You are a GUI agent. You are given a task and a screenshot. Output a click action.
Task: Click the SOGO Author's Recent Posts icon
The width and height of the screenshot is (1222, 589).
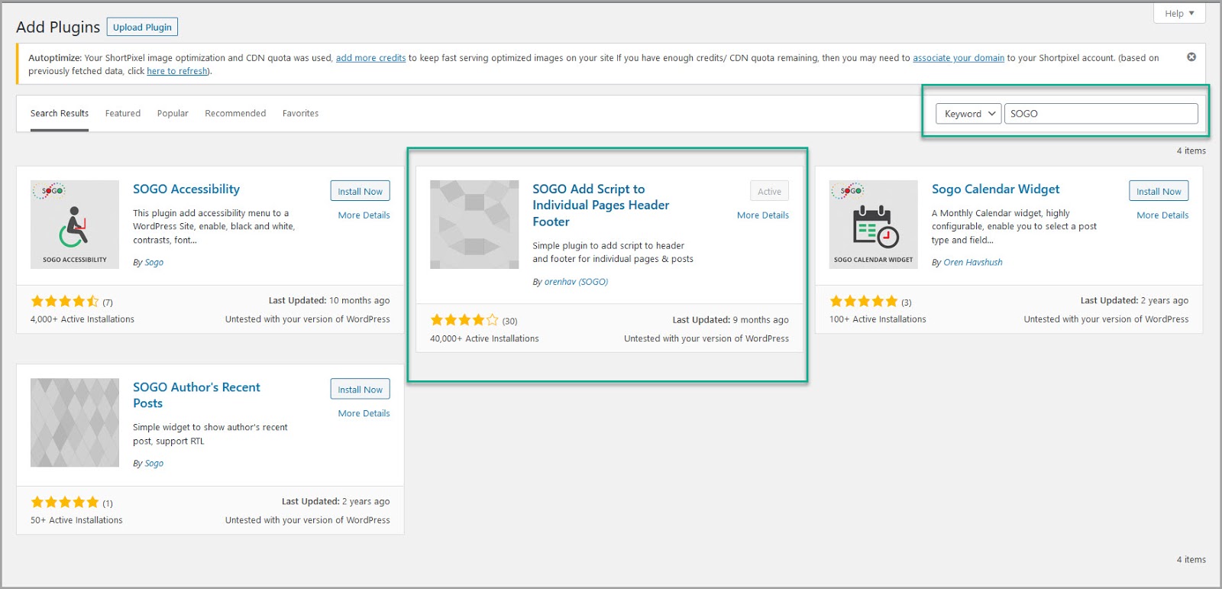(x=75, y=422)
